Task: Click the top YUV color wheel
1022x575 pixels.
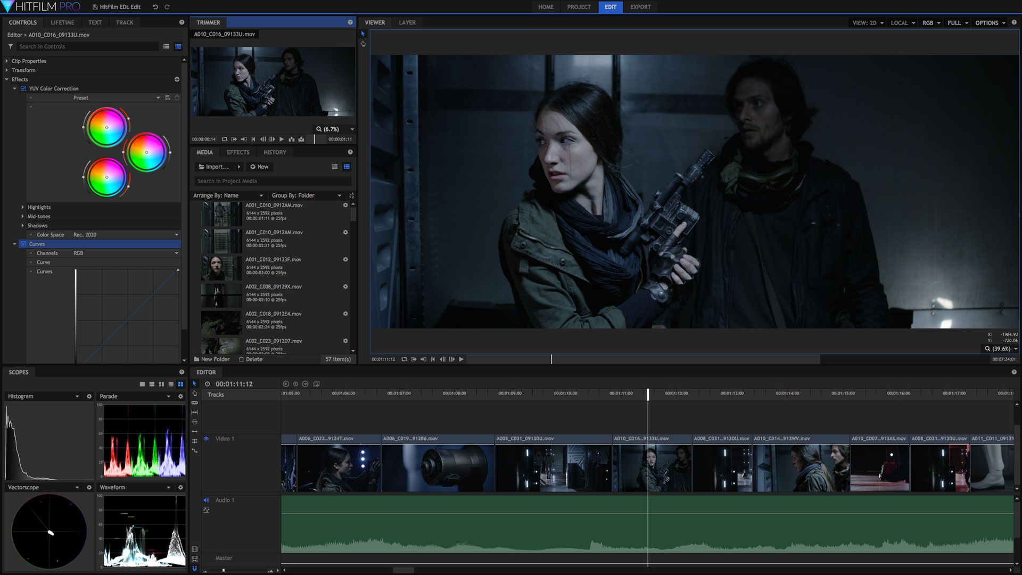Action: coord(106,127)
